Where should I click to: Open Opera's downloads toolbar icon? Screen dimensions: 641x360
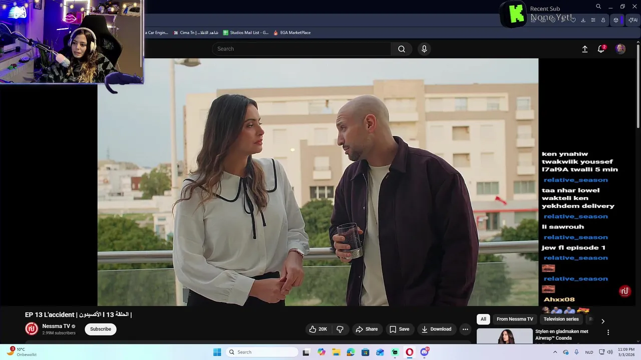click(x=583, y=20)
